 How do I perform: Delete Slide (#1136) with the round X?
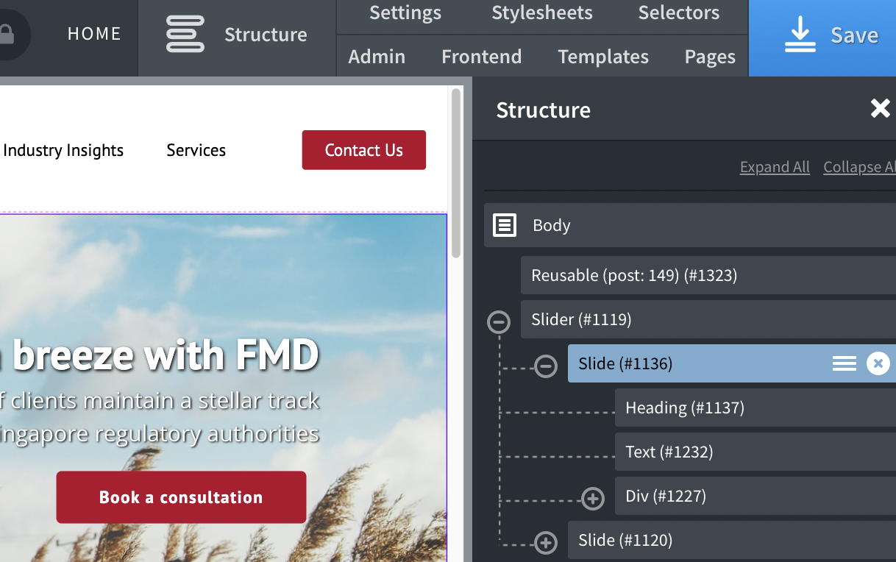(878, 363)
